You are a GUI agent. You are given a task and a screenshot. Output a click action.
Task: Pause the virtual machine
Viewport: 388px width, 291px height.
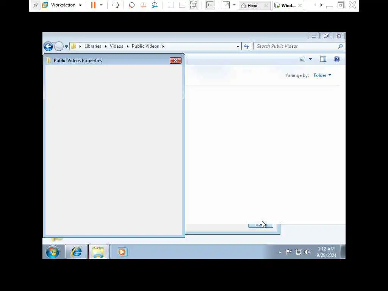[93, 5]
